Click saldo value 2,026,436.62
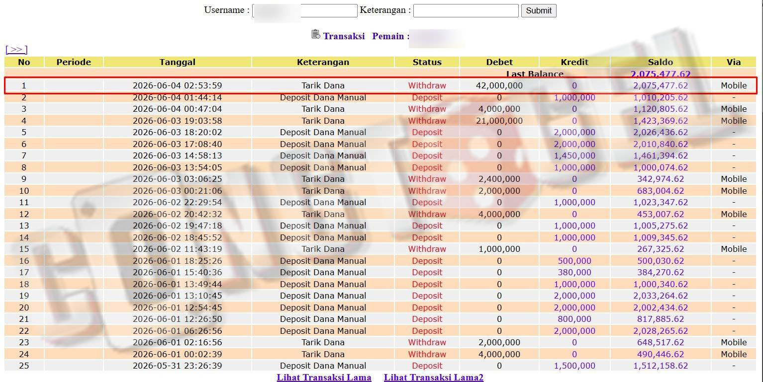763x382 pixels. (661, 132)
